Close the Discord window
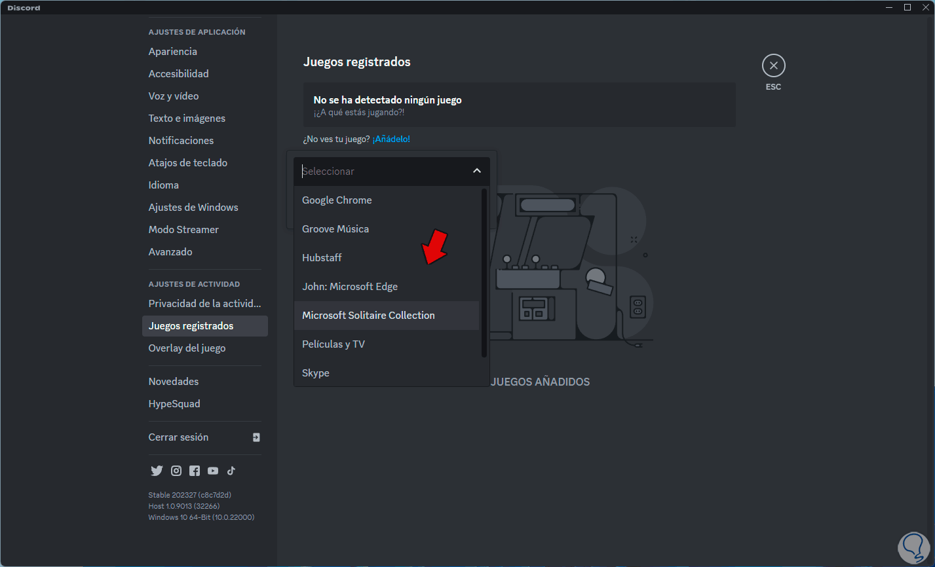 [x=925, y=7]
